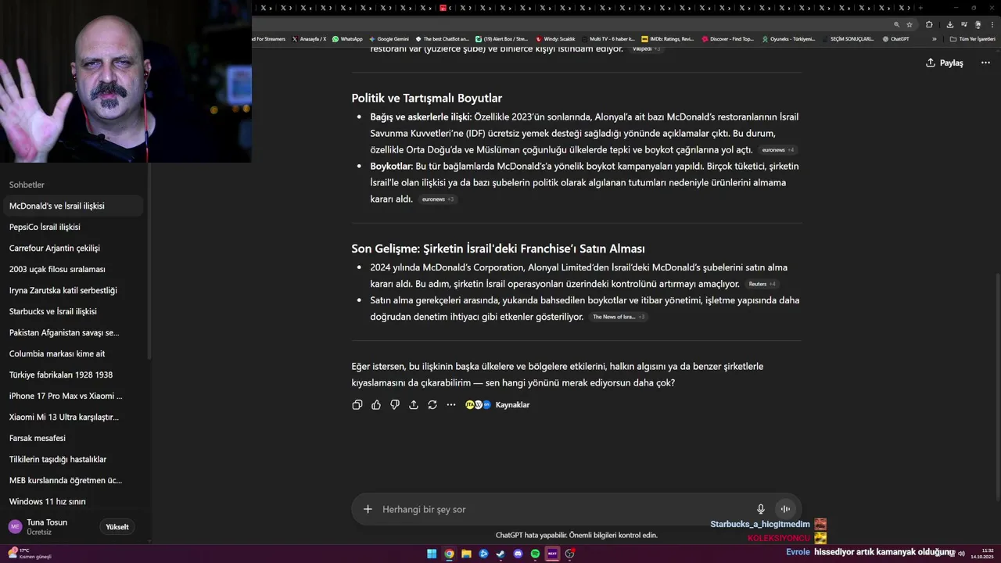Click the Paylaş share button
This screenshot has height=563, width=1001.
pyautogui.click(x=945, y=63)
